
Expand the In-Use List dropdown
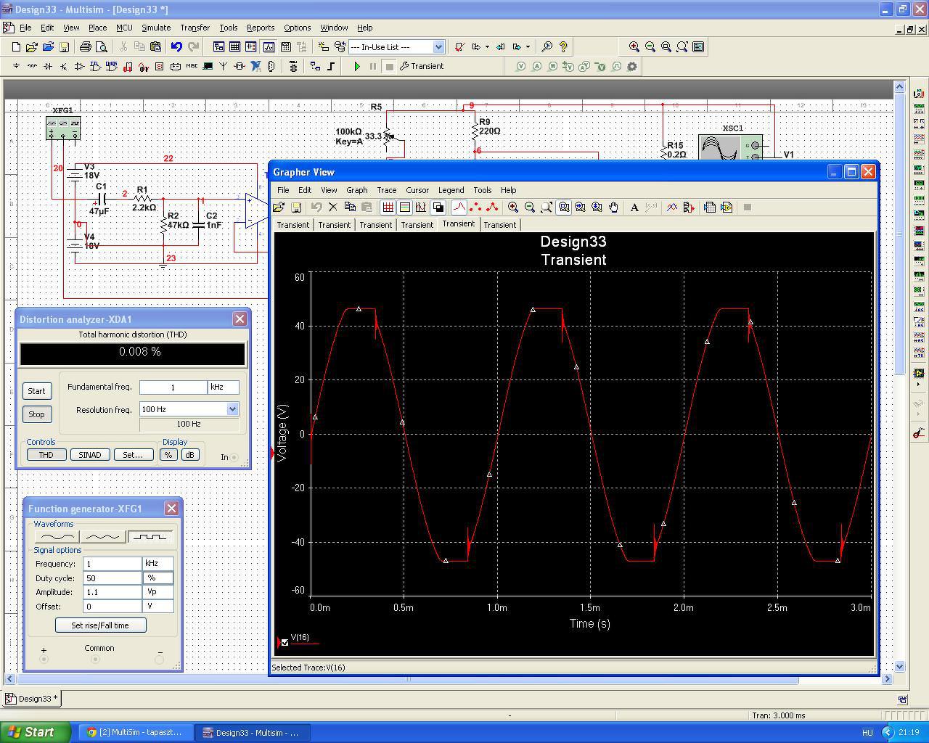point(438,47)
